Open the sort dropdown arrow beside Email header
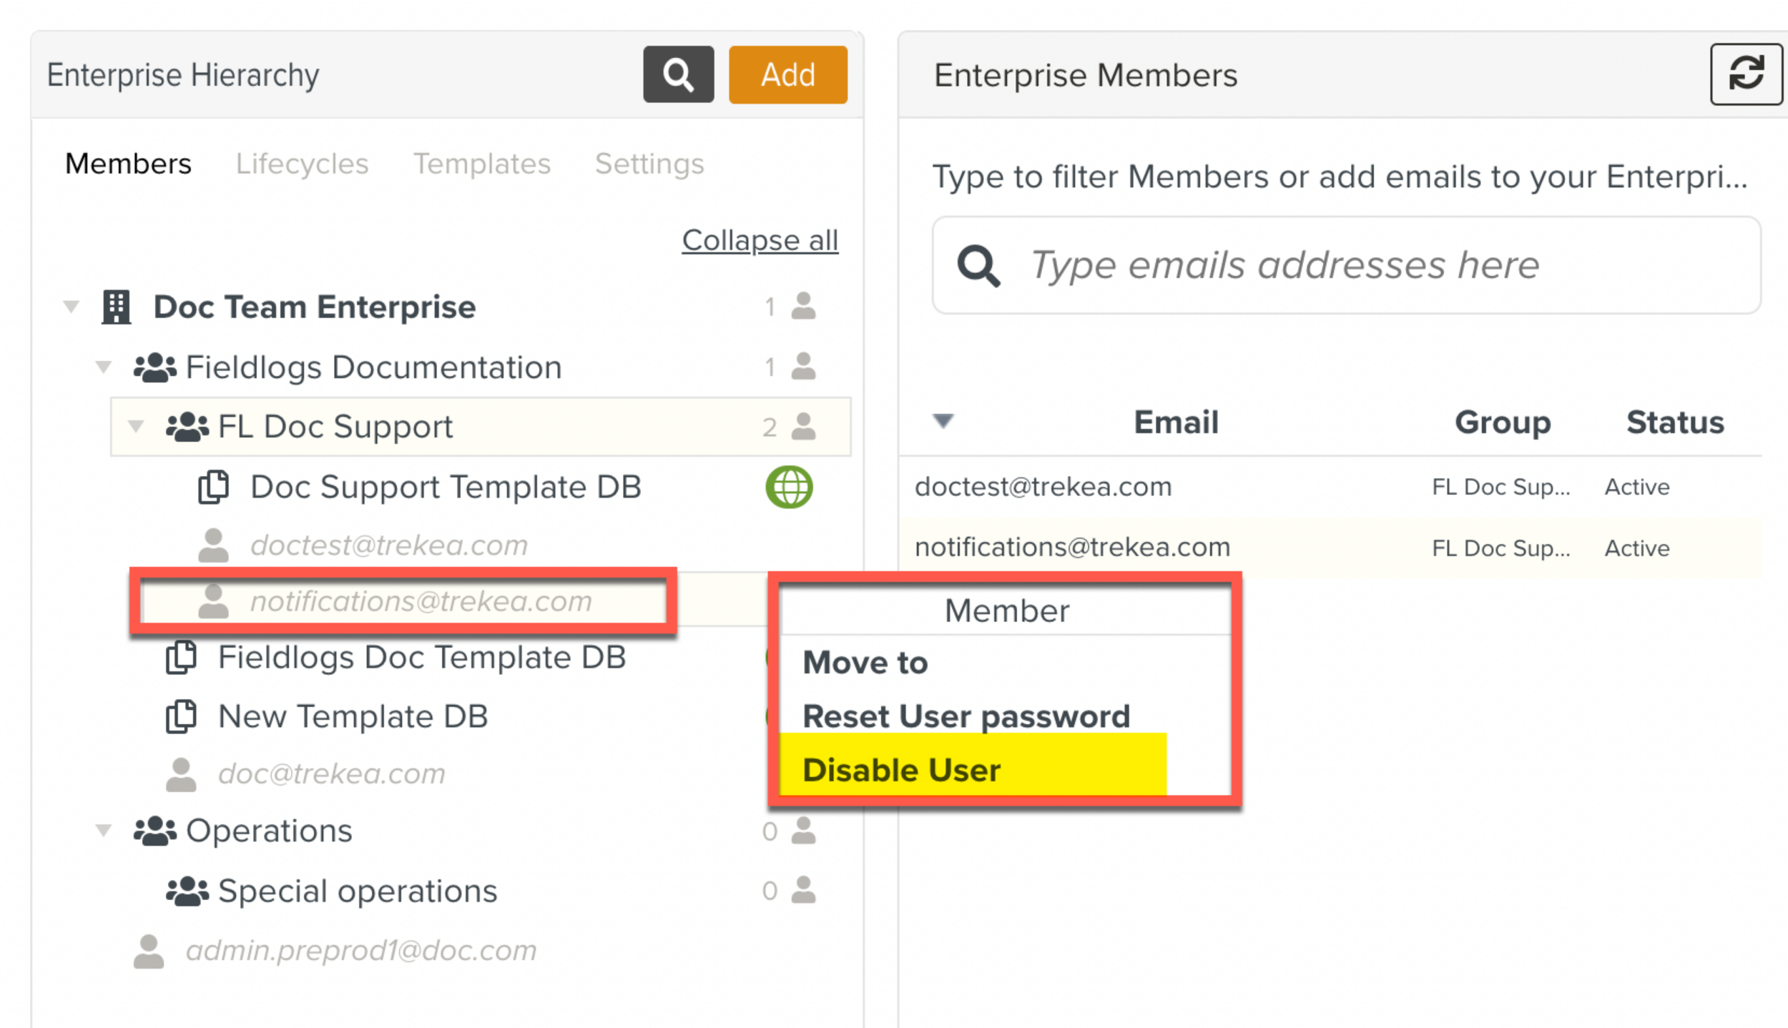This screenshot has height=1028, width=1788. click(943, 421)
